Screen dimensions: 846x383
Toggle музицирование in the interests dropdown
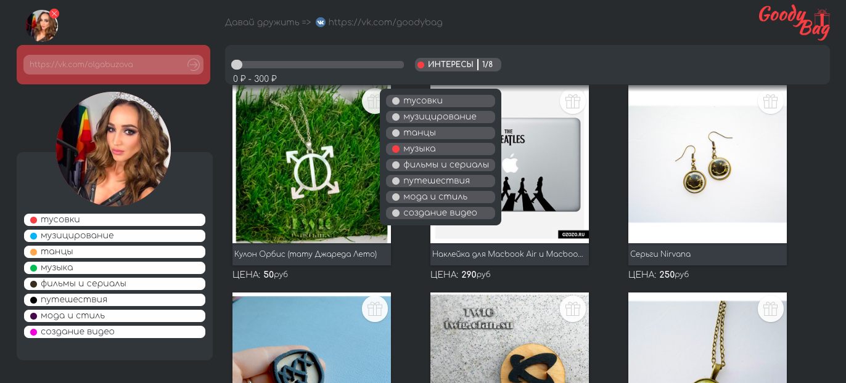(x=440, y=117)
